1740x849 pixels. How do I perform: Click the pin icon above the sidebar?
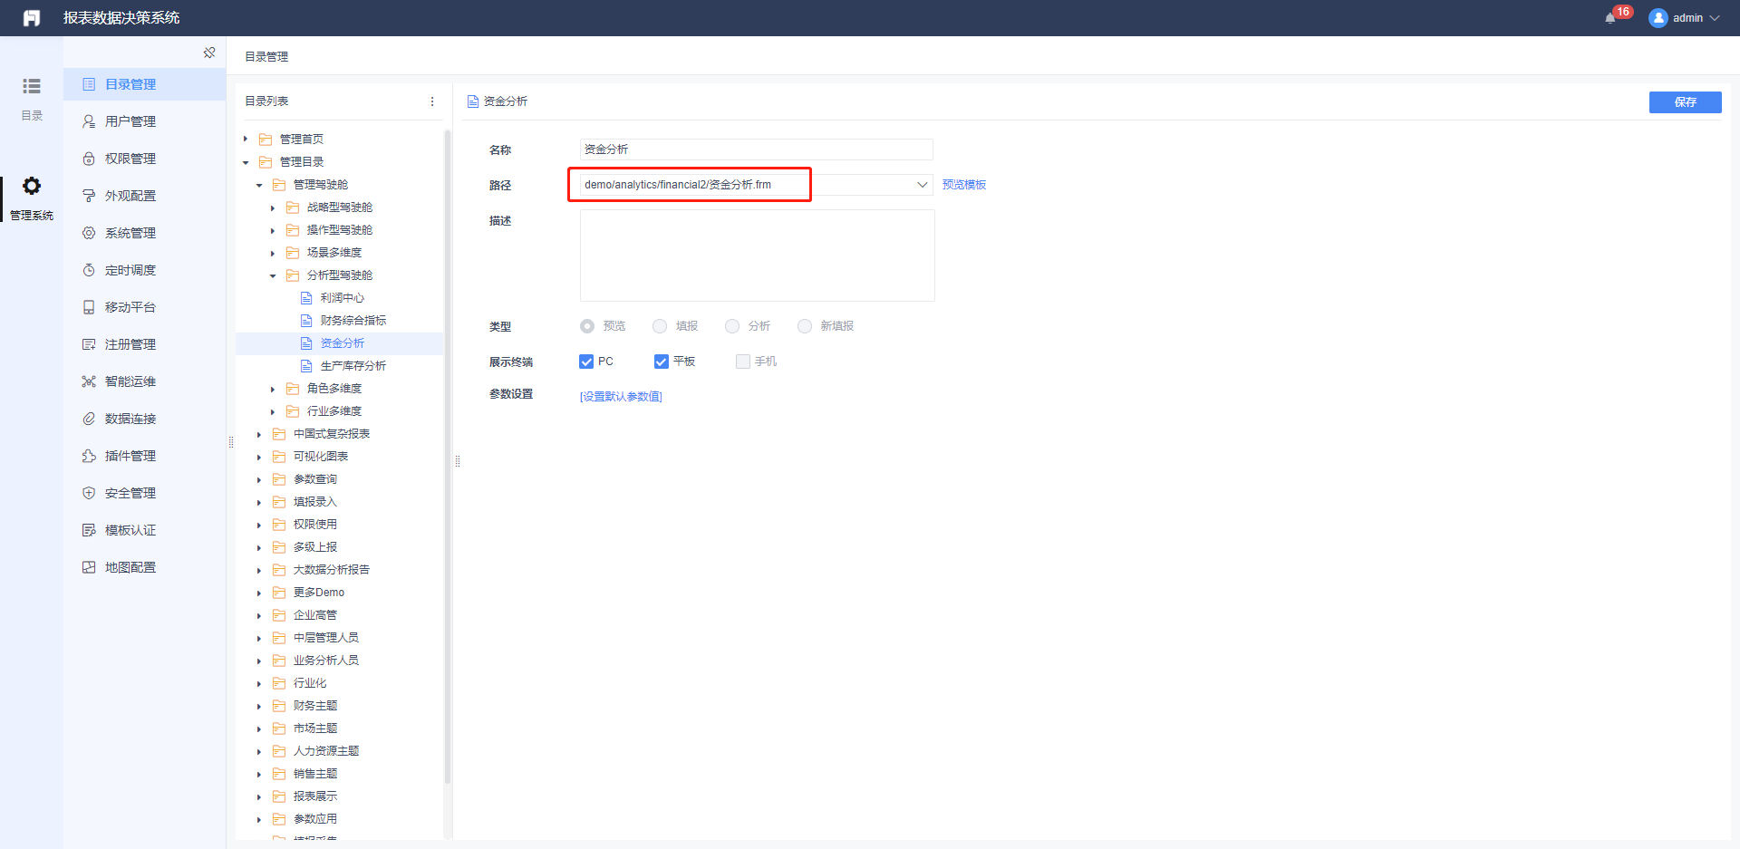209,53
